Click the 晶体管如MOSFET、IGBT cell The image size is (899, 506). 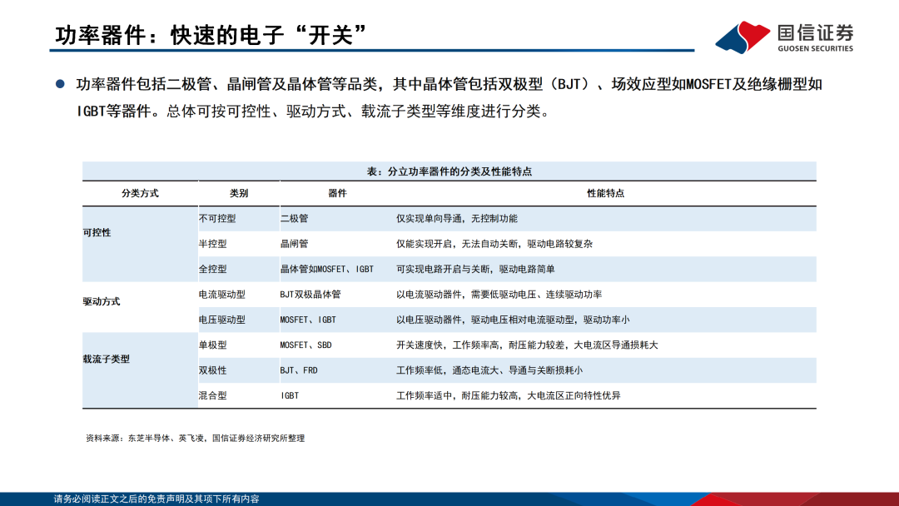[x=327, y=269]
